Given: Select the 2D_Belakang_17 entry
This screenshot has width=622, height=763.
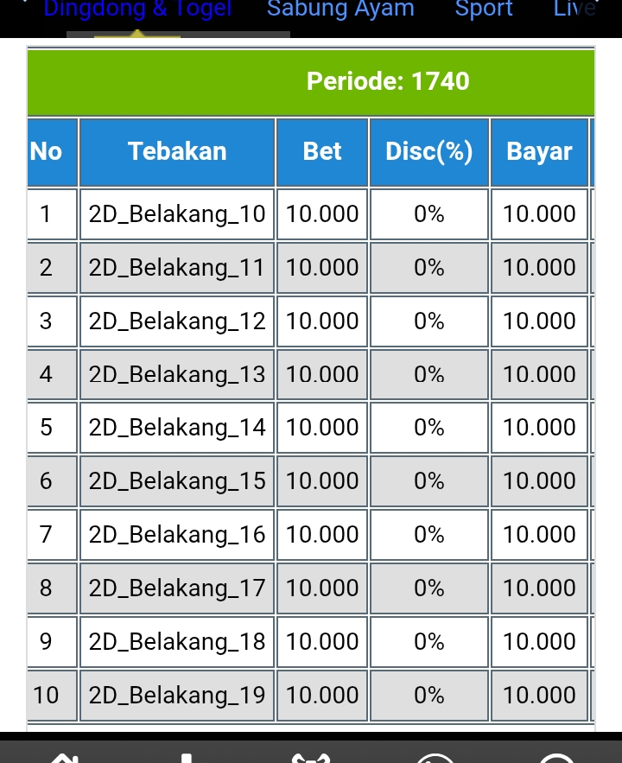Looking at the screenshot, I should click(177, 588).
